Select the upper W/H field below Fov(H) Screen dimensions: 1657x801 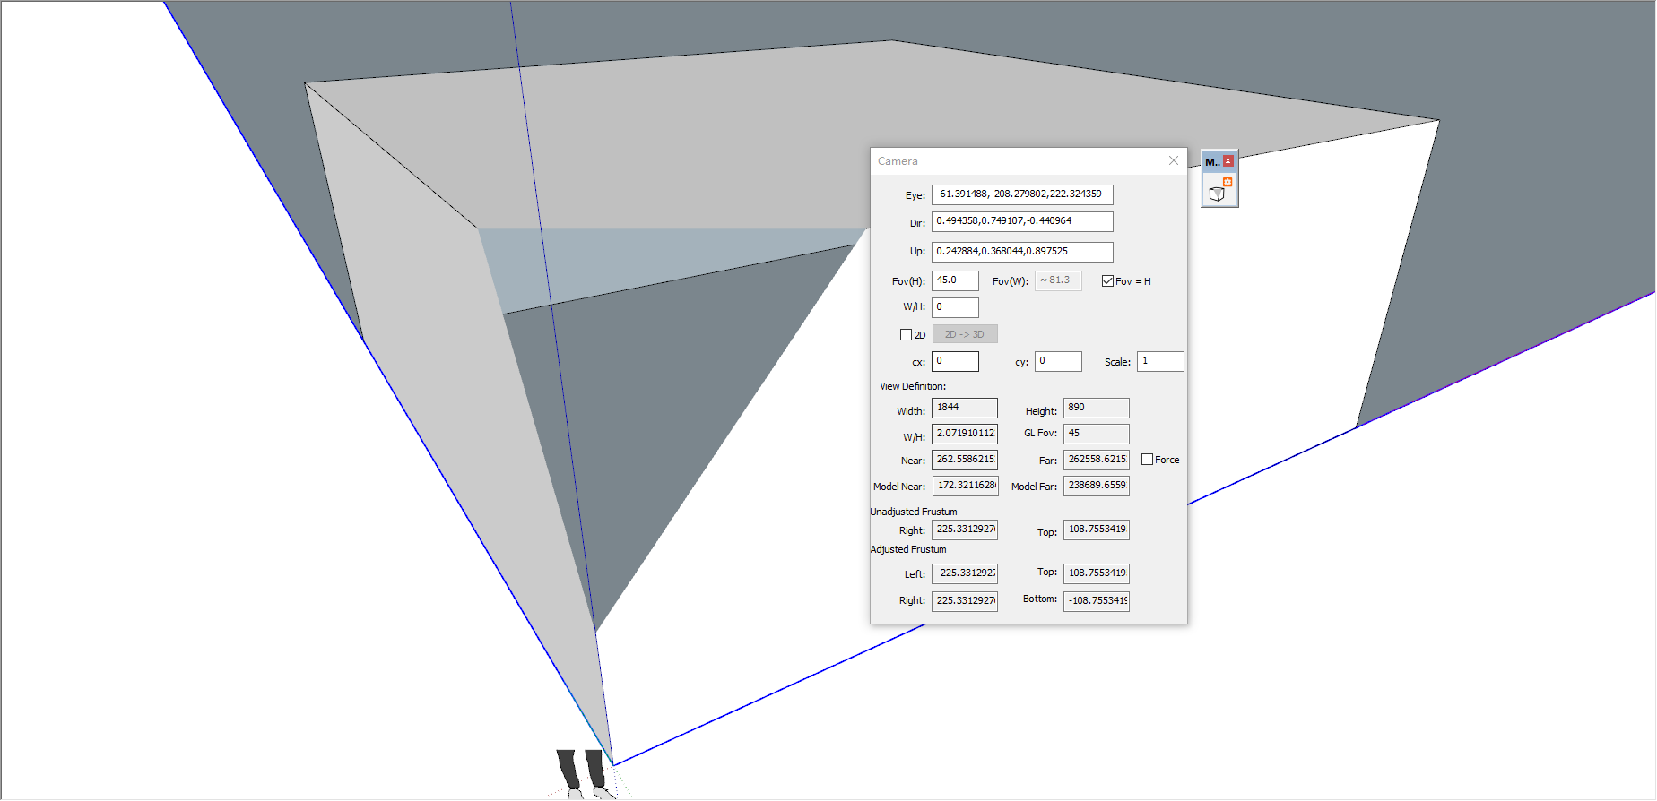tap(954, 307)
